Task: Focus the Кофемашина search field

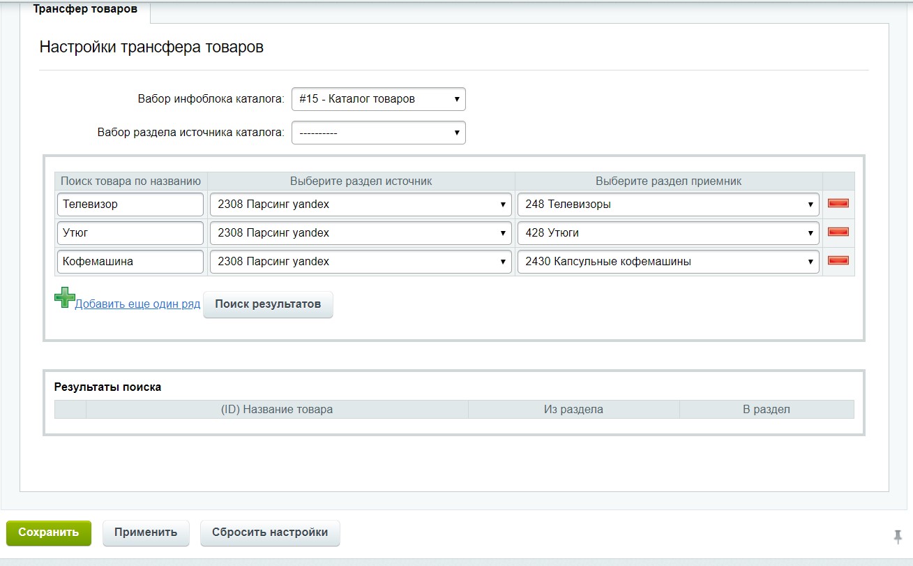Action: point(130,262)
